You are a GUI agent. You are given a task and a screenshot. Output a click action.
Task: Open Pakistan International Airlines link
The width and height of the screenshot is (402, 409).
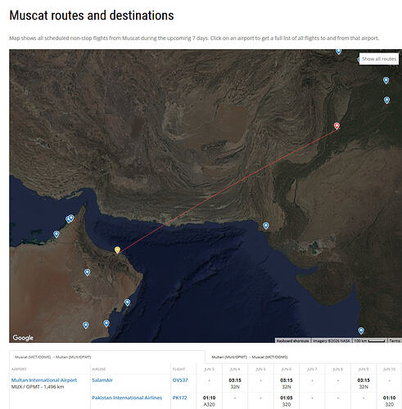click(x=127, y=398)
